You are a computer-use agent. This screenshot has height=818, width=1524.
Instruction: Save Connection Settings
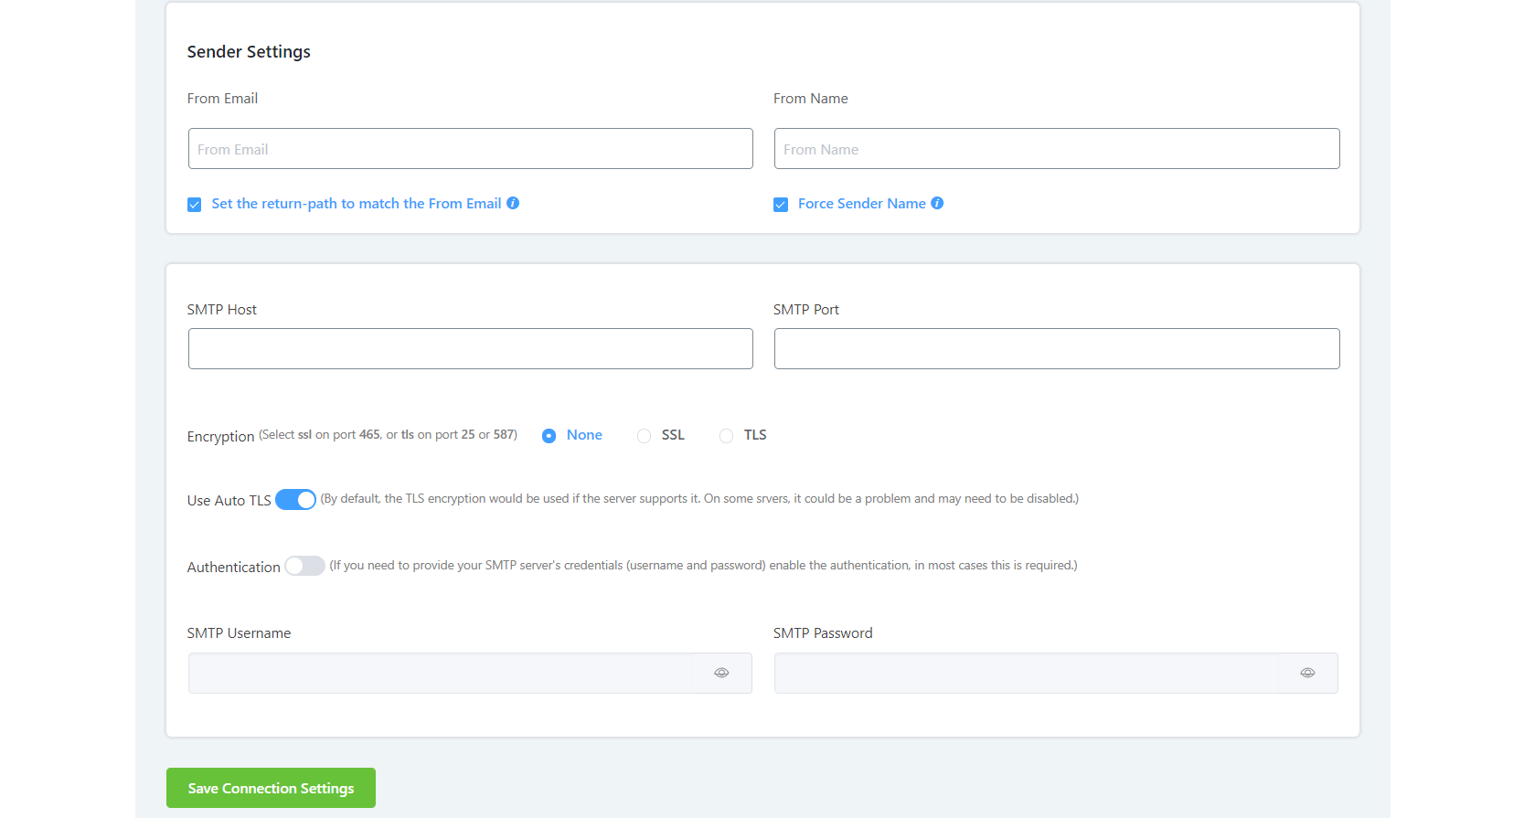click(x=271, y=788)
